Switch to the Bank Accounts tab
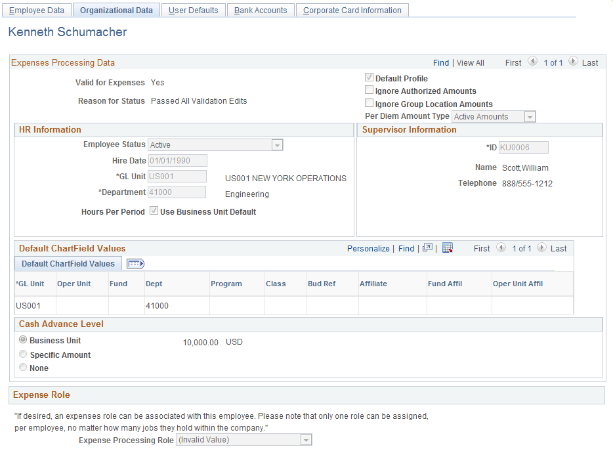 [261, 10]
